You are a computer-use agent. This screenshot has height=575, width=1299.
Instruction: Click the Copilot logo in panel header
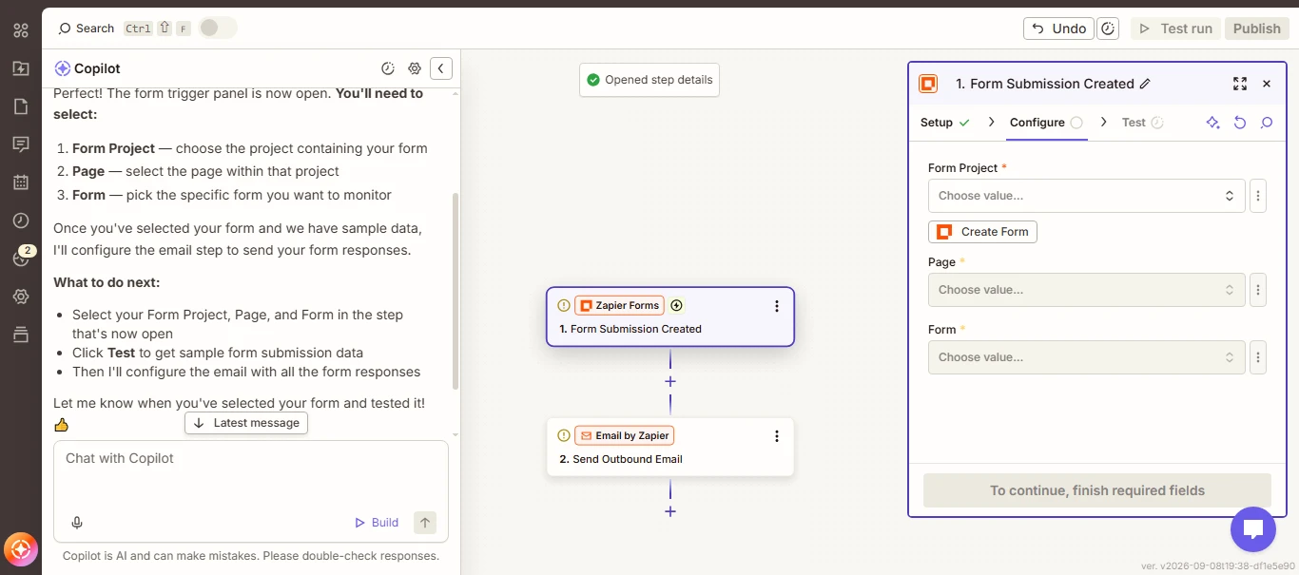tap(62, 68)
